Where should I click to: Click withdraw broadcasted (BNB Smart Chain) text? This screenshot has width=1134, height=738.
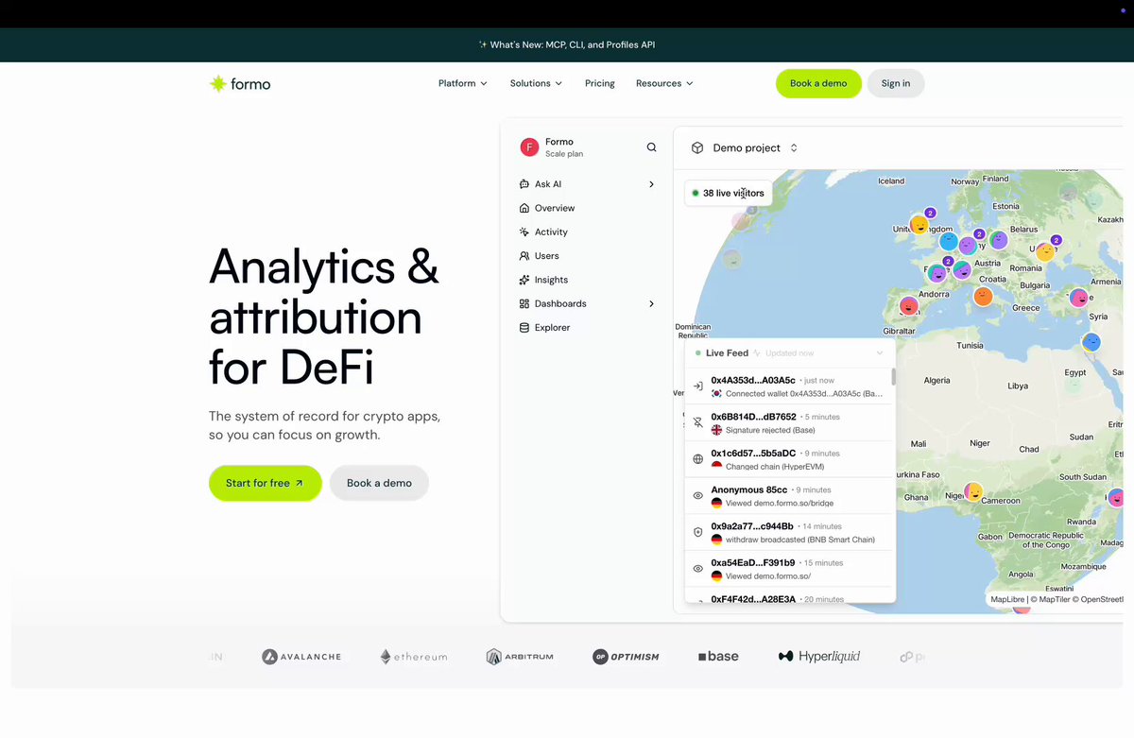coord(799,540)
